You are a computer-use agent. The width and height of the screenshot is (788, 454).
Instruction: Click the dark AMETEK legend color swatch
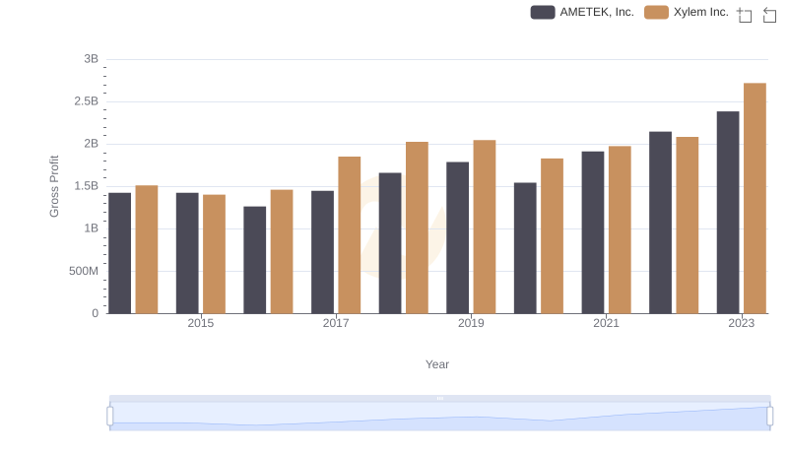(x=543, y=12)
